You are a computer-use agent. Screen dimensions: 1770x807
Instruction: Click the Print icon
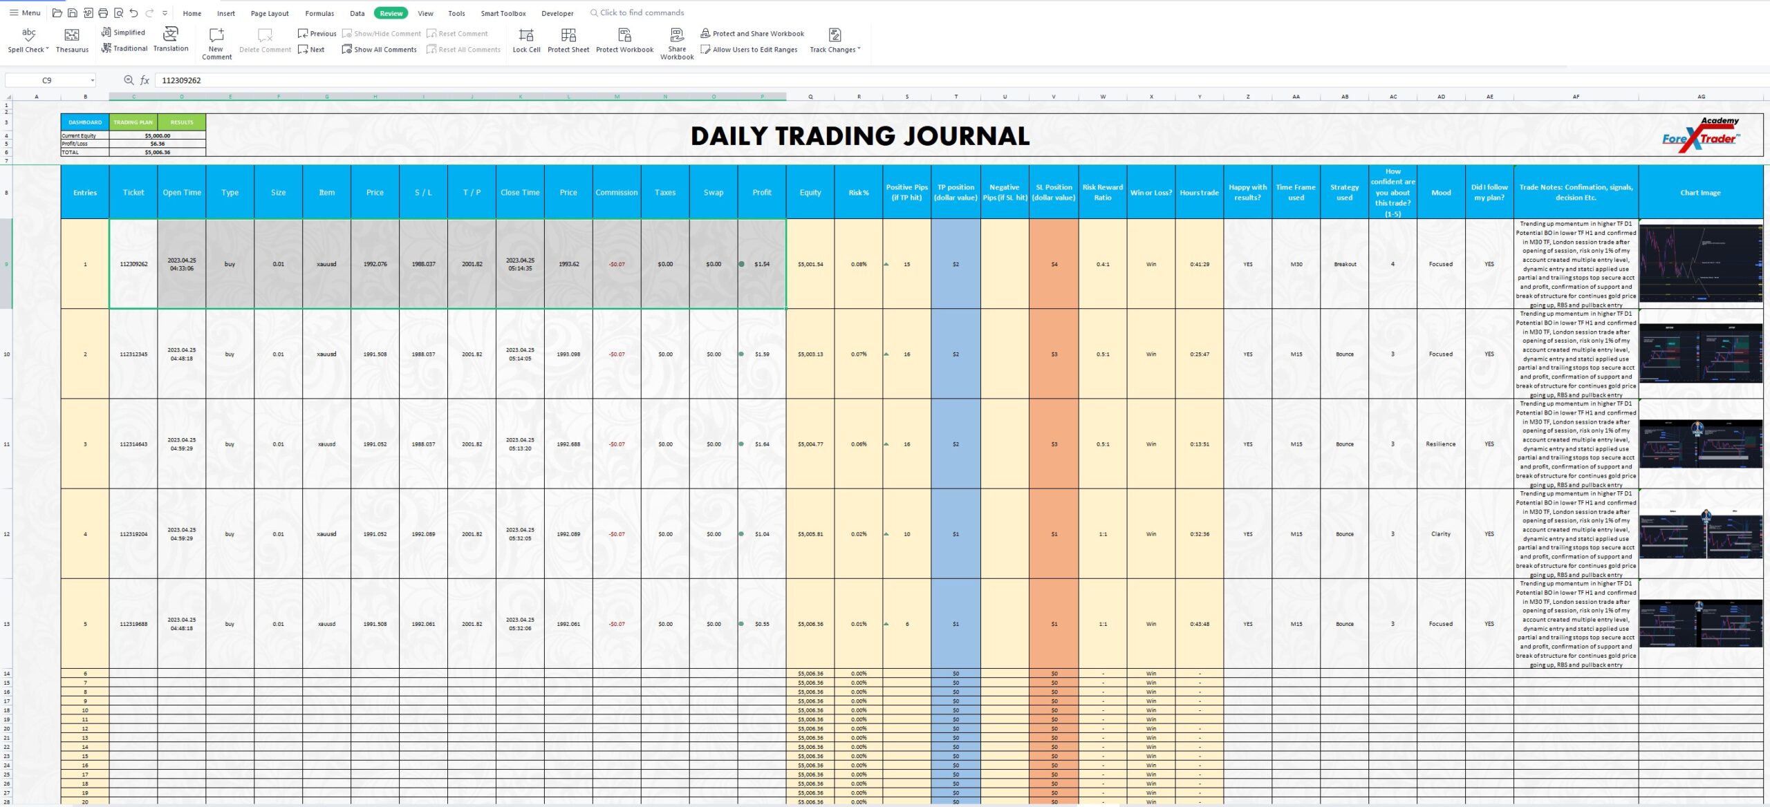102,12
